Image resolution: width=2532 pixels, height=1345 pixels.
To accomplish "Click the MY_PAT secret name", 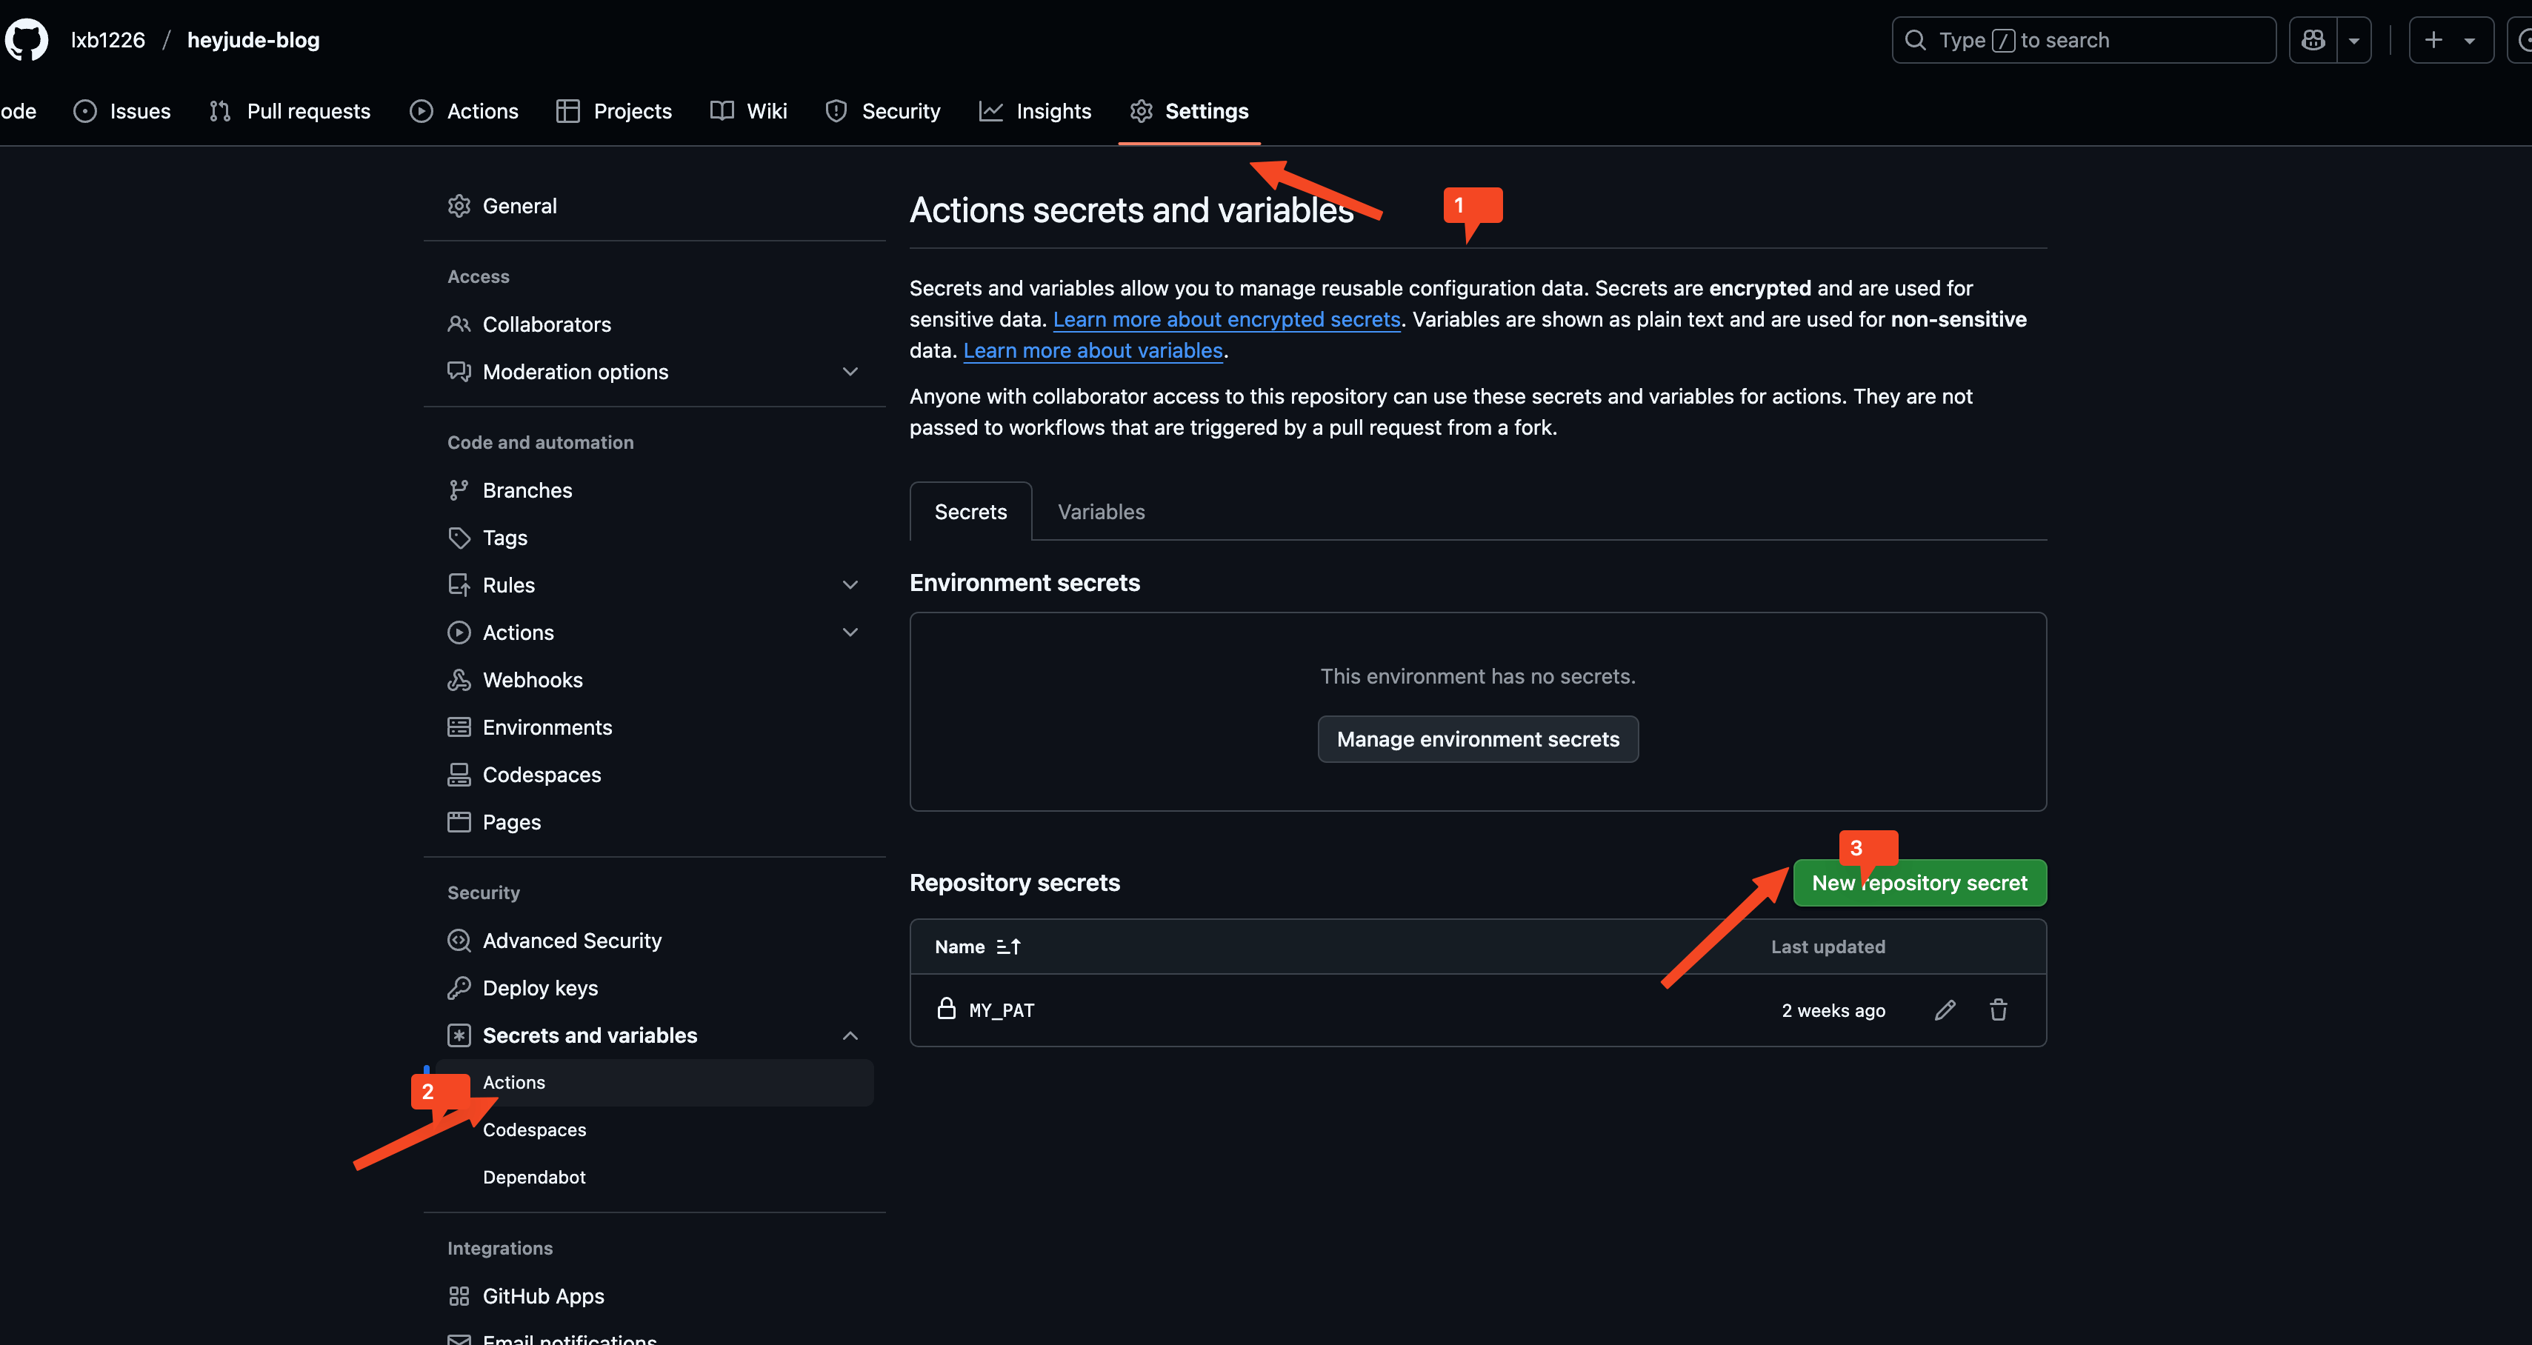I will pyautogui.click(x=1002, y=1010).
